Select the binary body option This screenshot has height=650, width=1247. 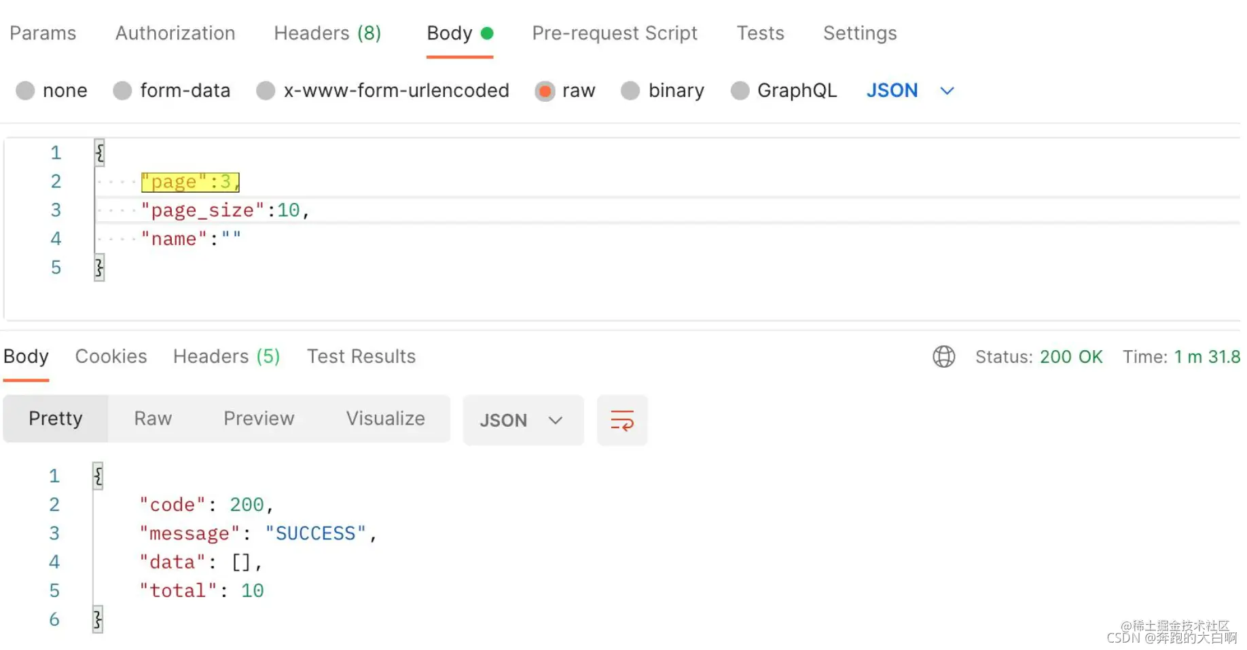630,90
